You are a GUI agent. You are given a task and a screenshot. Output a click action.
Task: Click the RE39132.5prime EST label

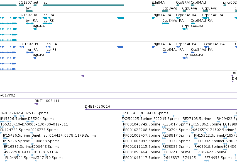tap(176, 141)
